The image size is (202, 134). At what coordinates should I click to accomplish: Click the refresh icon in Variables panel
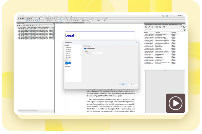184,27
